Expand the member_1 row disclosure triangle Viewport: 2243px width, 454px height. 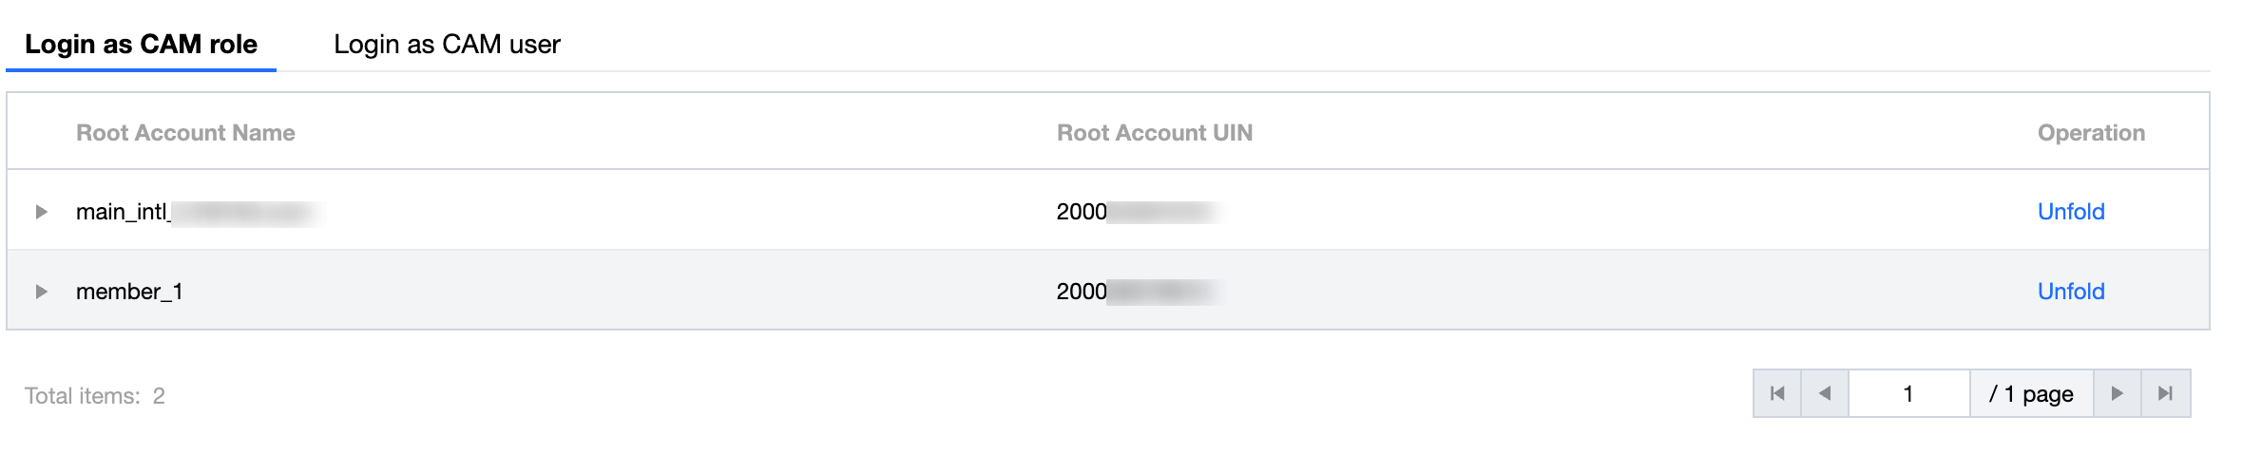[41, 292]
